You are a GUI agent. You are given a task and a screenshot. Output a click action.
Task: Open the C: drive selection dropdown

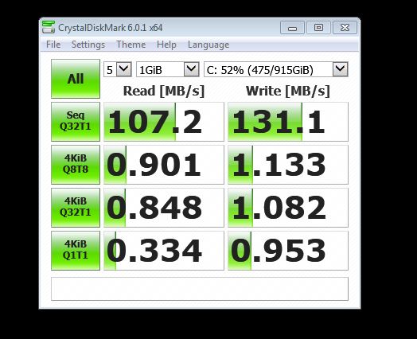point(276,70)
